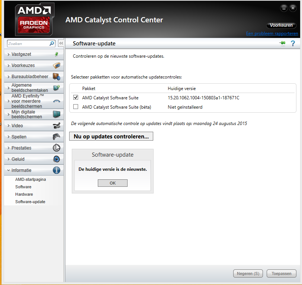Open the Voorkeuren menu
The width and height of the screenshot is (302, 285).
281,25
